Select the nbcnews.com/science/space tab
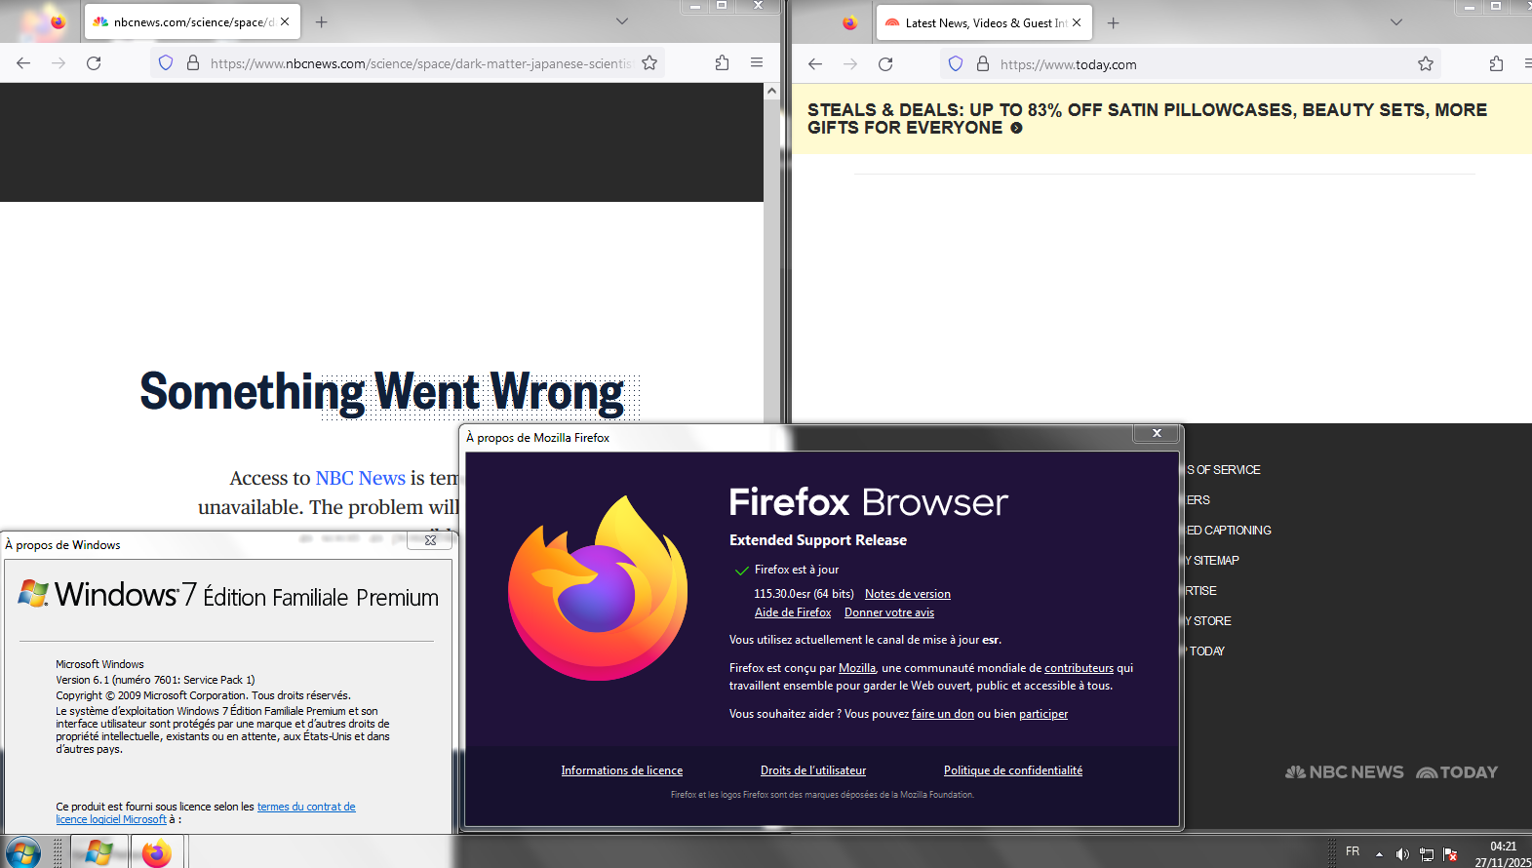The height and width of the screenshot is (868, 1532). click(x=193, y=21)
